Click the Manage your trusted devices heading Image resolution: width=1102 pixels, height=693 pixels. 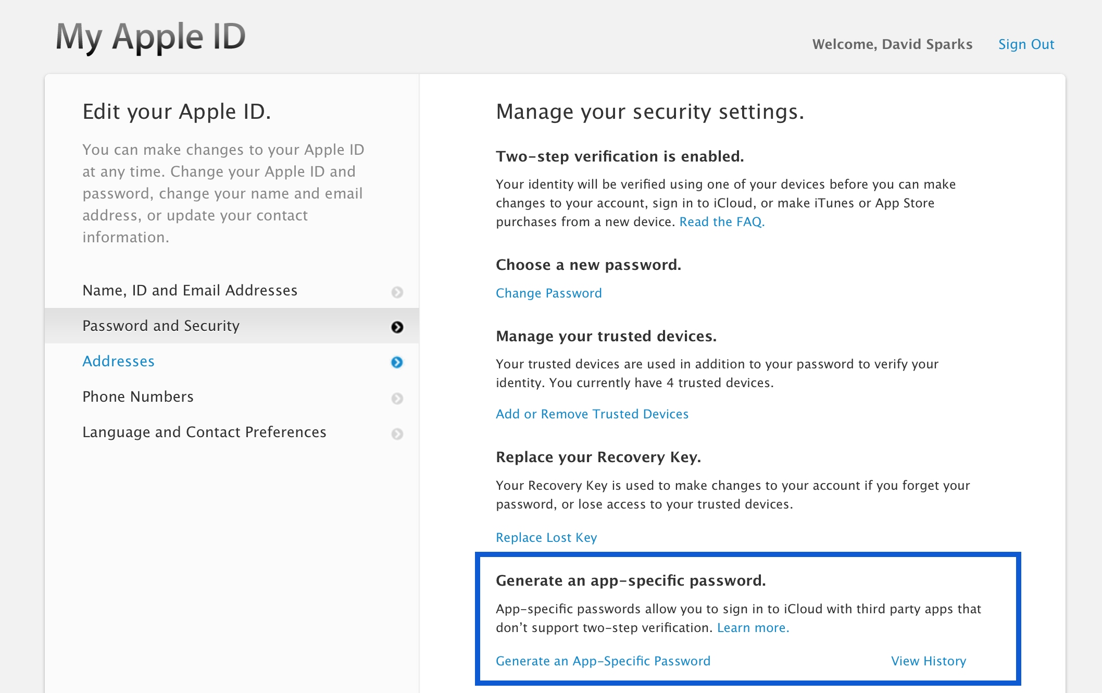(x=606, y=337)
